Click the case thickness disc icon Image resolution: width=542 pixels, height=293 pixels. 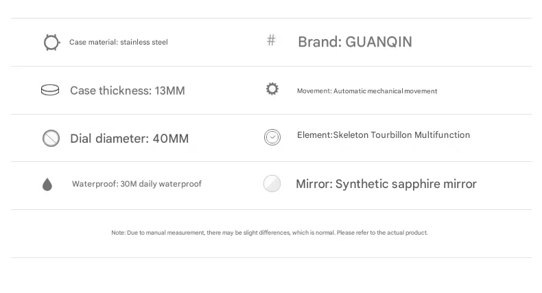pyautogui.click(x=50, y=91)
